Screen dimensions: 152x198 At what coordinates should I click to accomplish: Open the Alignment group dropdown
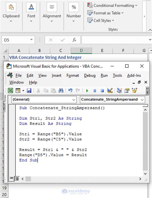point(52,21)
